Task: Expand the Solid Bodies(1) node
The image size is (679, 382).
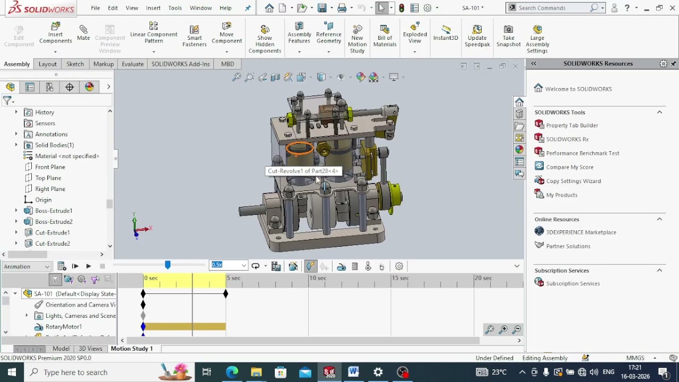Action: coord(16,145)
